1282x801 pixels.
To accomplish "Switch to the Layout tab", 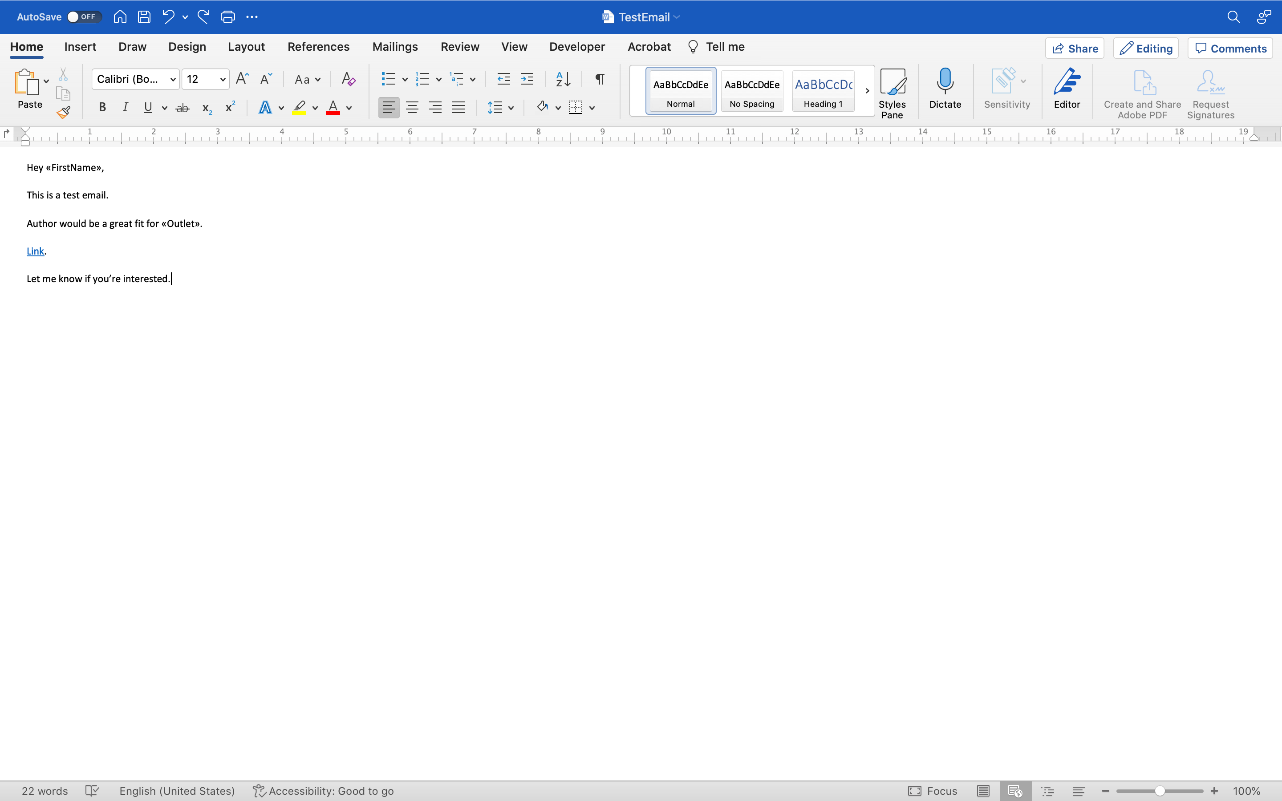I will [x=246, y=47].
